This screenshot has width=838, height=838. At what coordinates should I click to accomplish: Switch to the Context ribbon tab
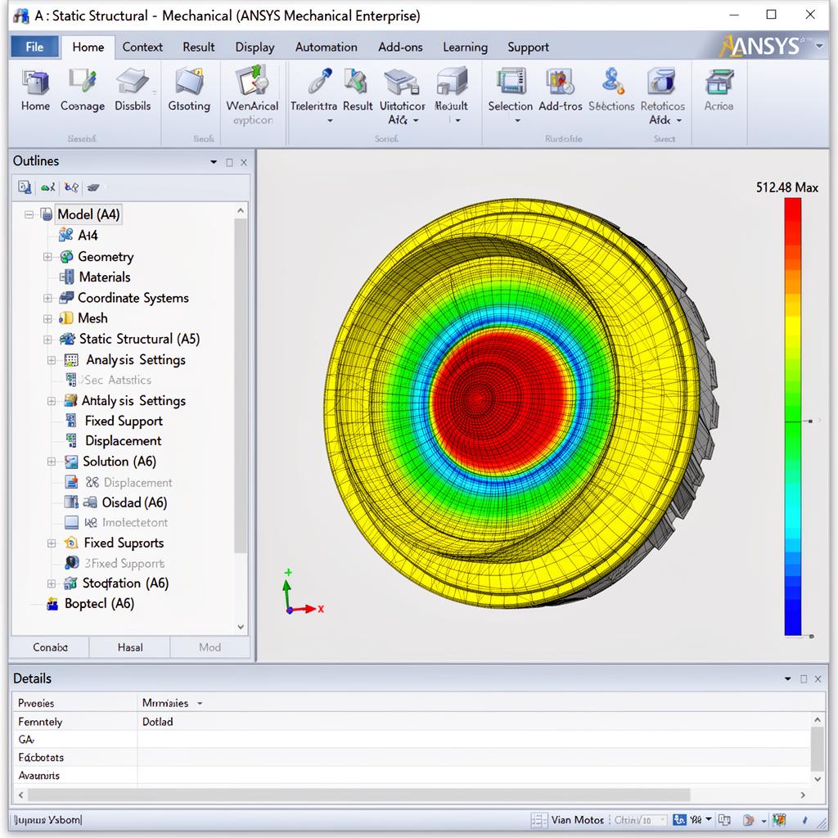pyautogui.click(x=142, y=47)
